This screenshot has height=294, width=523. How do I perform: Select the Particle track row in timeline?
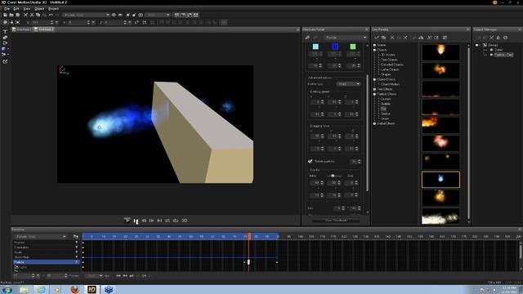pyautogui.click(x=46, y=262)
